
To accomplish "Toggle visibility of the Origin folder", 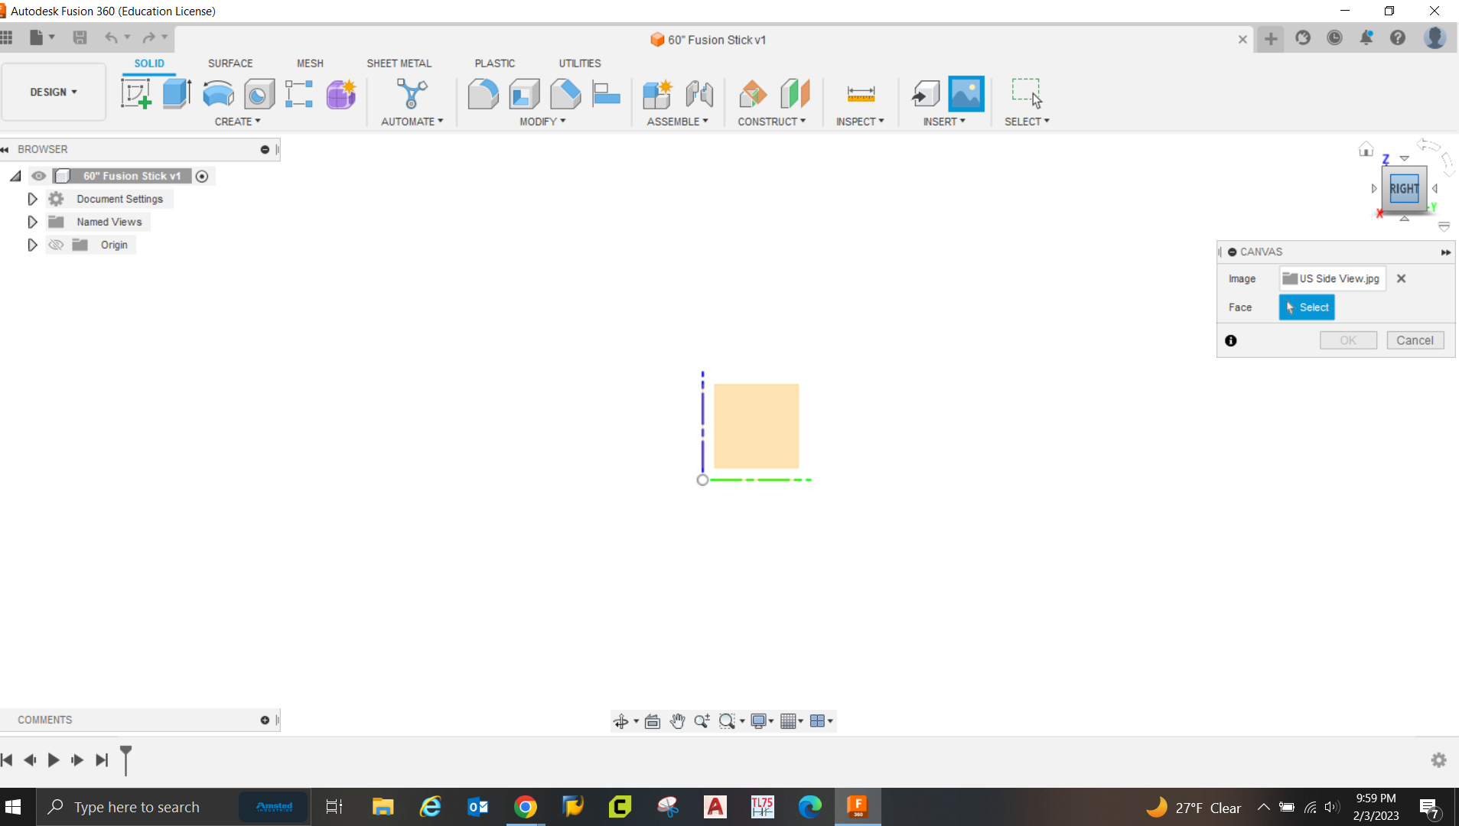I will pyautogui.click(x=55, y=244).
